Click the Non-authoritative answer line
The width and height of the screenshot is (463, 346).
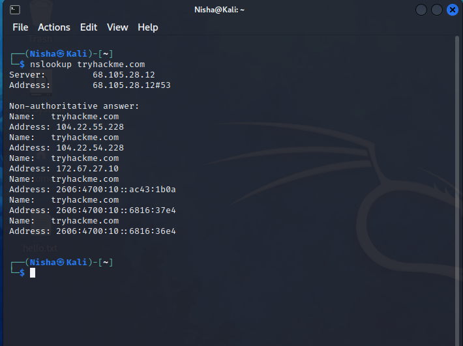74,106
